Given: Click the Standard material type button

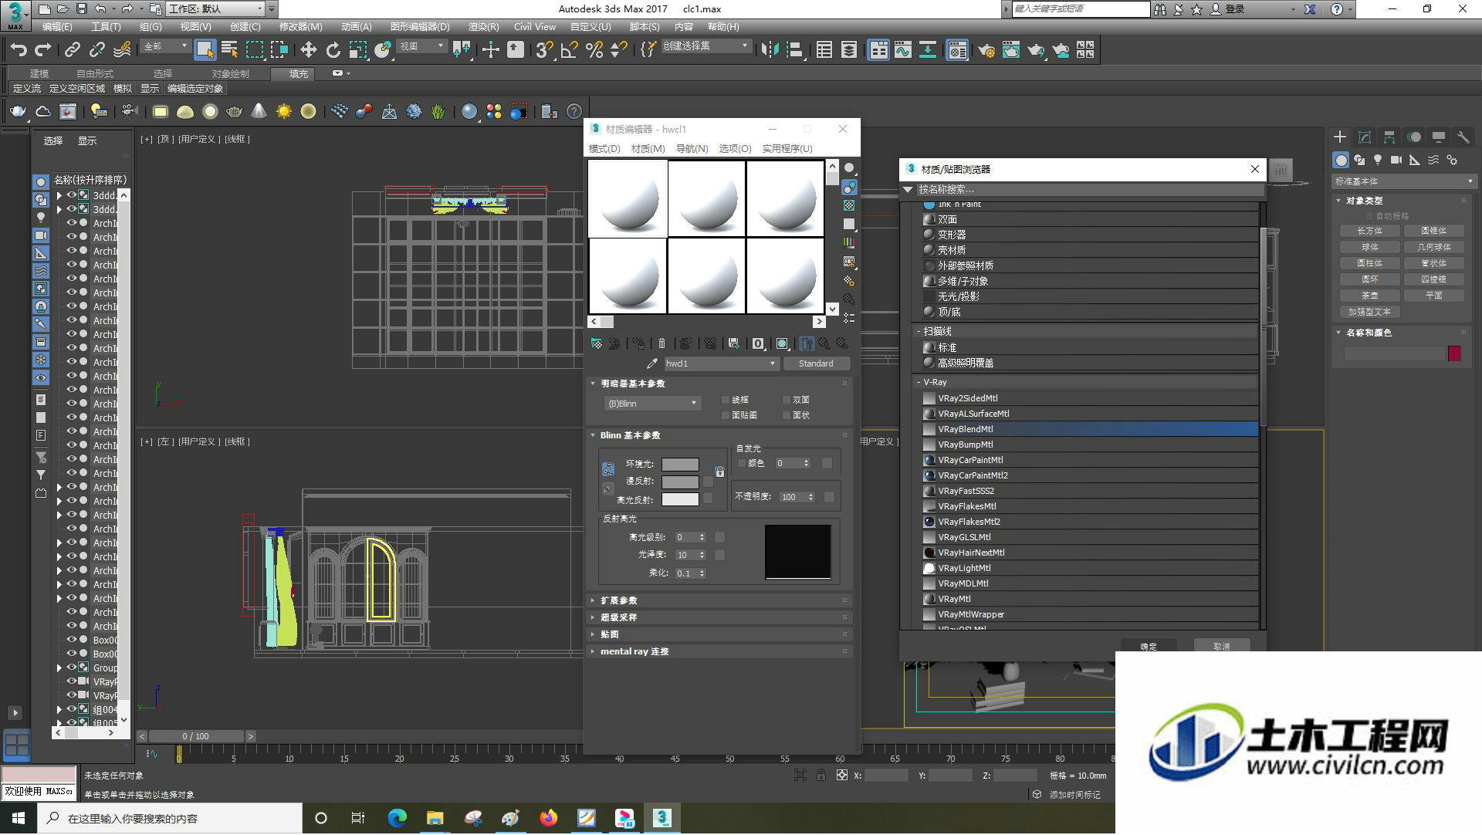Looking at the screenshot, I should pos(816,363).
